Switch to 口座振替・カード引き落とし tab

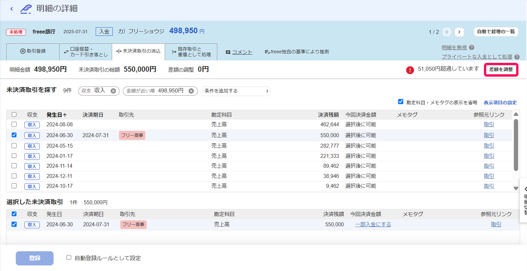(85, 52)
